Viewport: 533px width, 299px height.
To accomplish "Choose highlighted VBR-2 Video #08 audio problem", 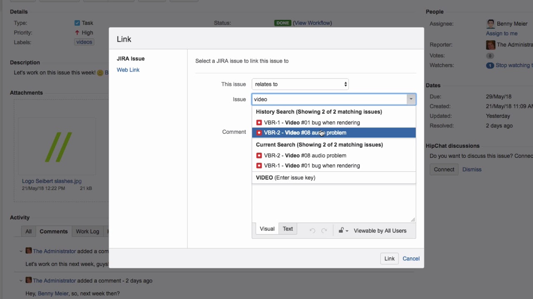I will pos(334,132).
